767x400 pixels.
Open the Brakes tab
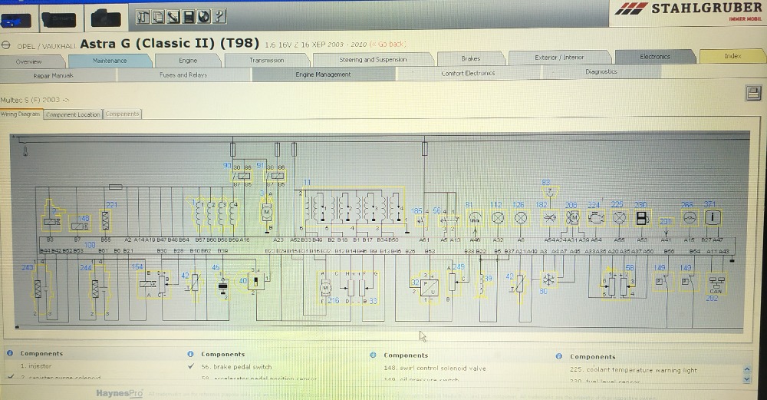point(470,59)
